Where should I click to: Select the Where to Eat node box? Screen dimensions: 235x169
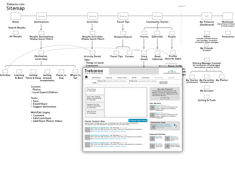click(75, 71)
